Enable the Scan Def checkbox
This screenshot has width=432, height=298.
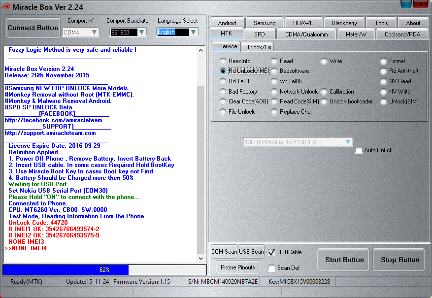click(271, 267)
